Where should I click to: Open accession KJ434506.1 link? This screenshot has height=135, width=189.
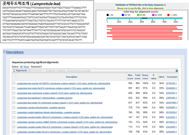point(171,127)
